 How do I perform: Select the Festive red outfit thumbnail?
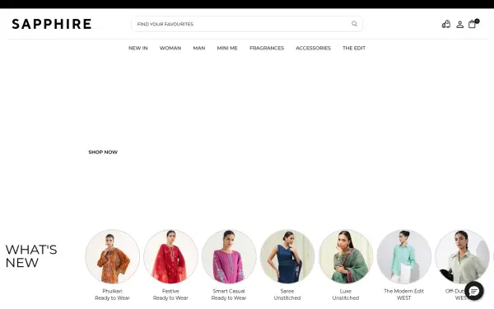[x=170, y=256]
